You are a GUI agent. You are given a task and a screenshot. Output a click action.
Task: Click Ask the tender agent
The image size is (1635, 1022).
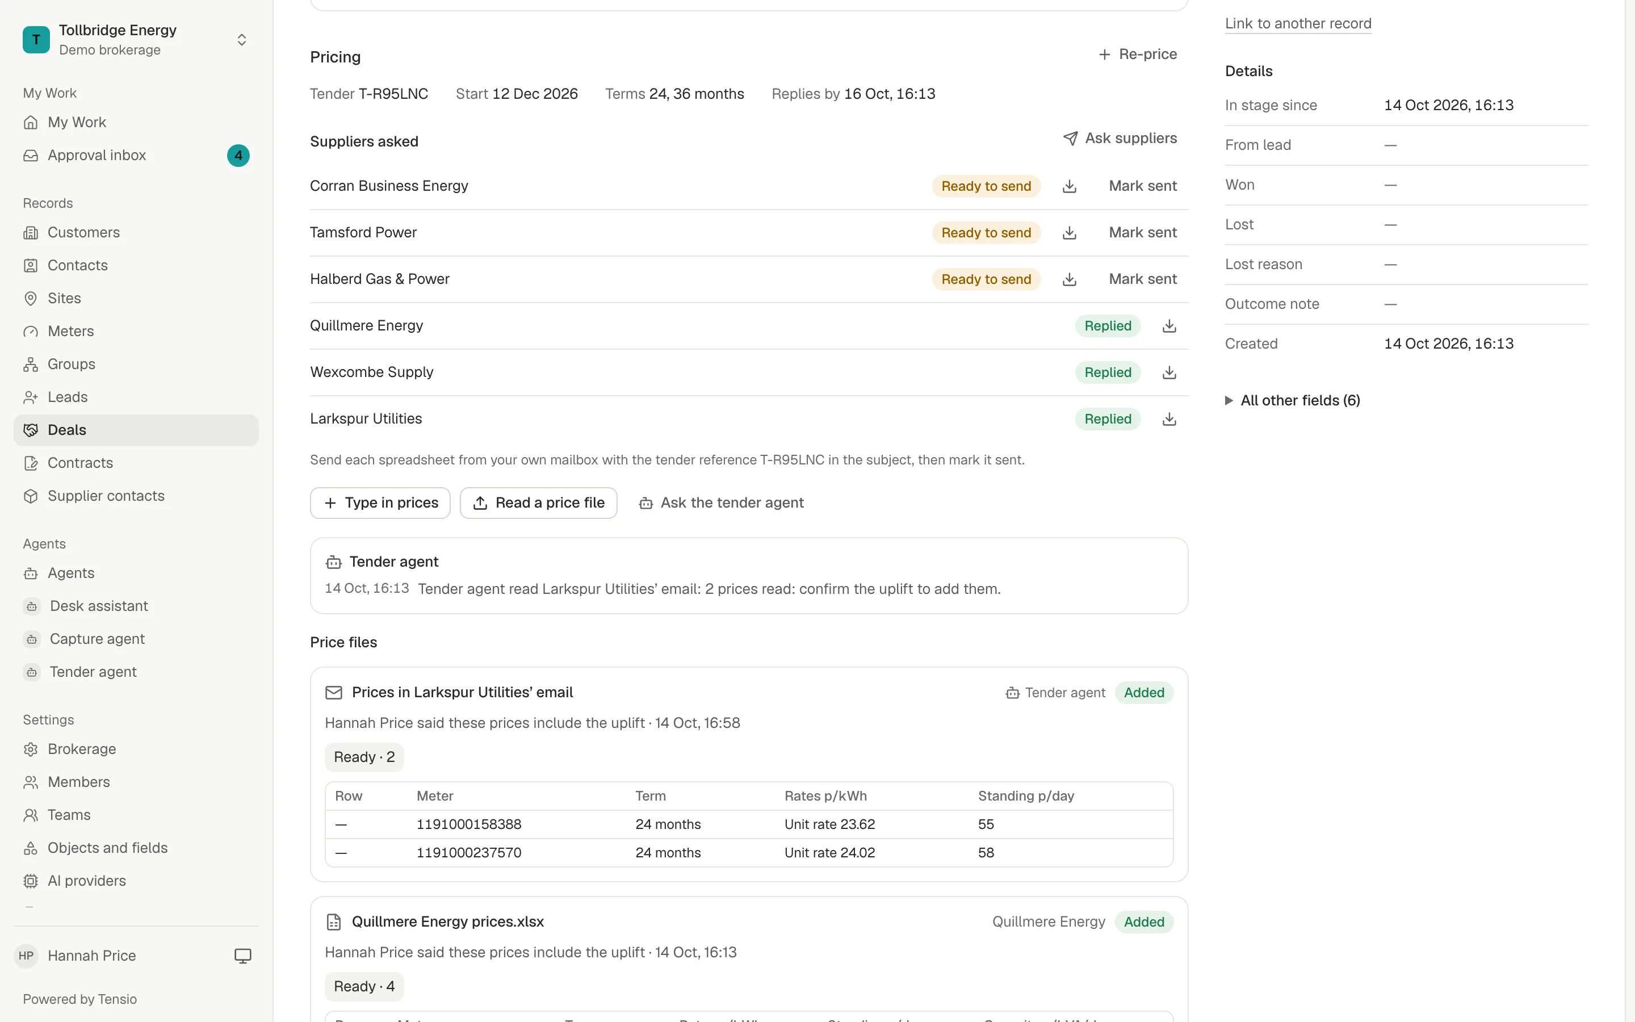721,503
